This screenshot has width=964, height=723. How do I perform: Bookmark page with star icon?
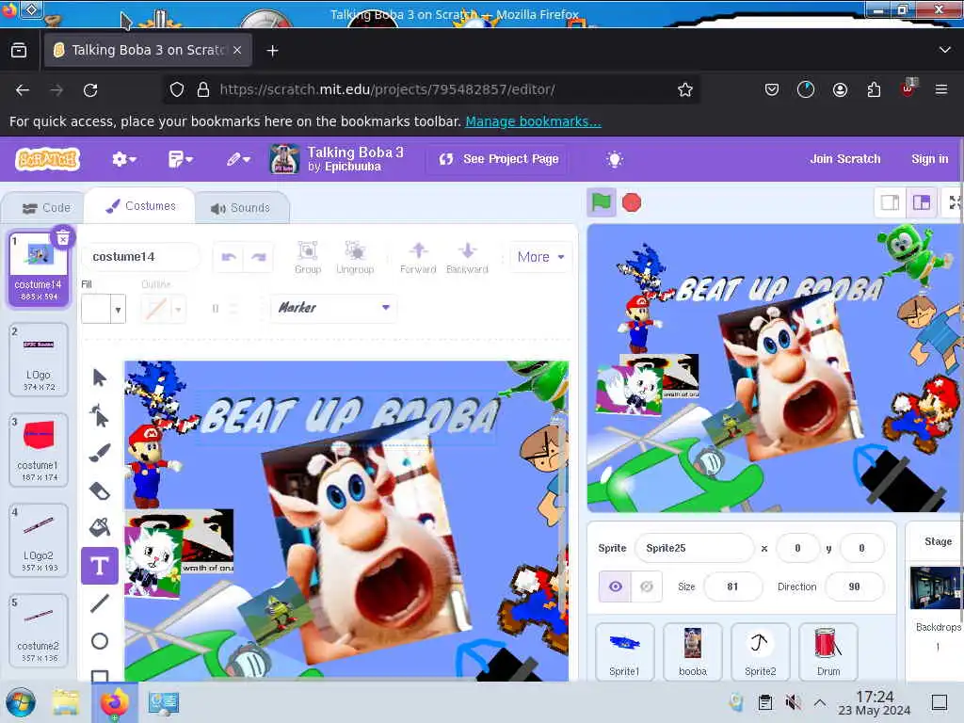[x=685, y=89]
